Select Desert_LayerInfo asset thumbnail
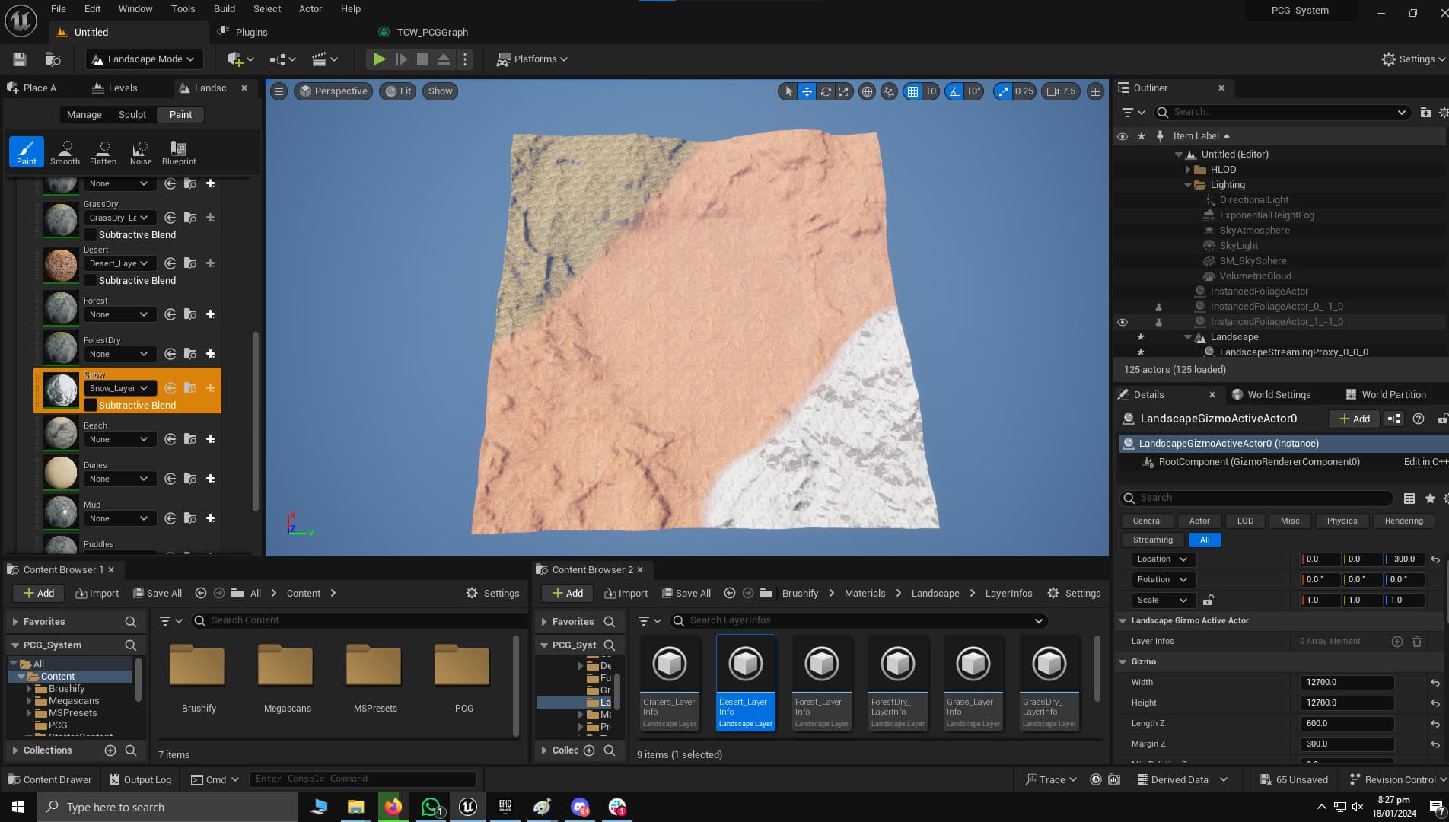 pos(745,683)
